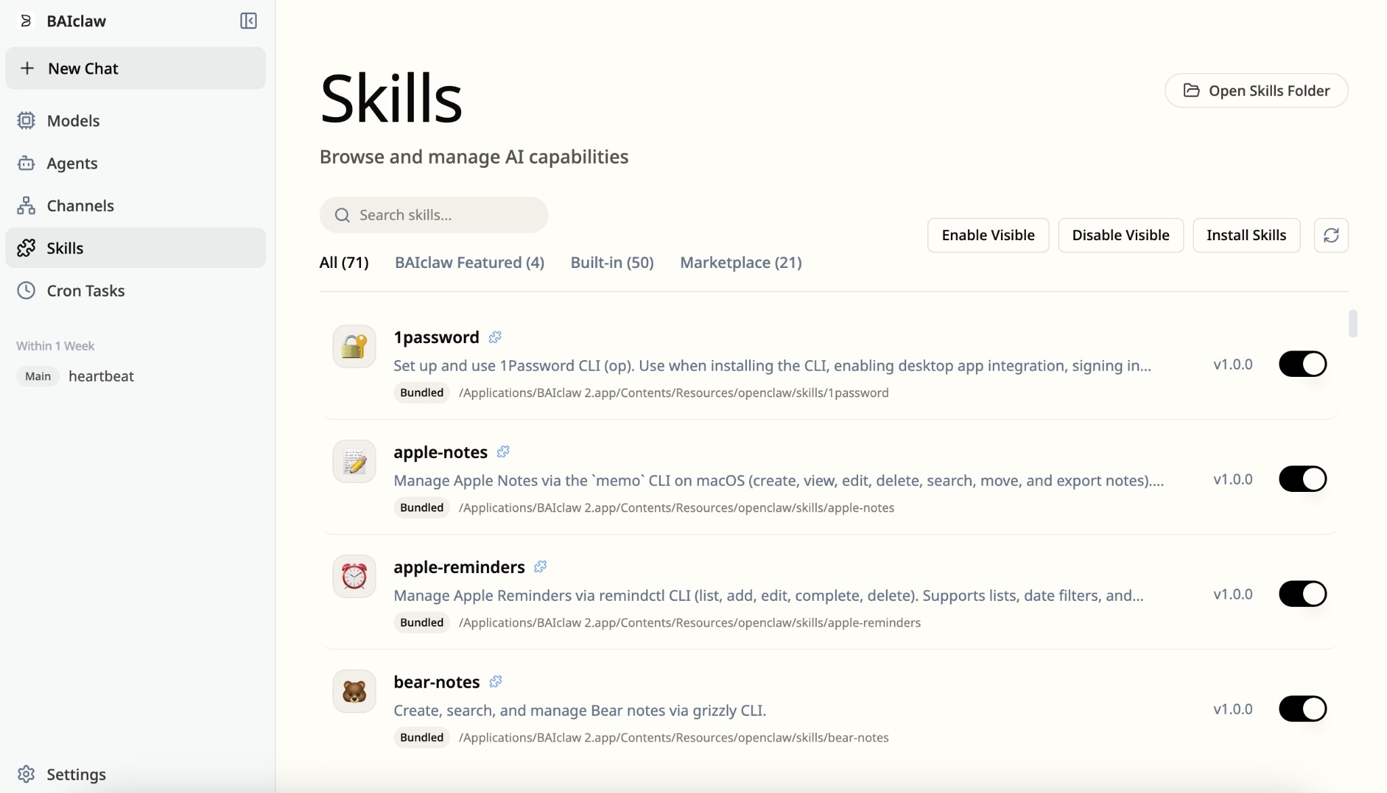
Task: Click the Cron Tasks clock icon
Action: pos(26,291)
